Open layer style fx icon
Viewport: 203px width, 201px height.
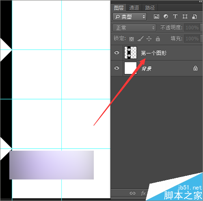143,193
